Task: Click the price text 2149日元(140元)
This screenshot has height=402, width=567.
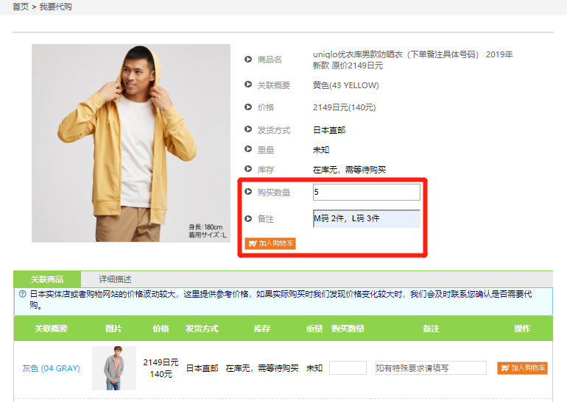Action: (345, 107)
